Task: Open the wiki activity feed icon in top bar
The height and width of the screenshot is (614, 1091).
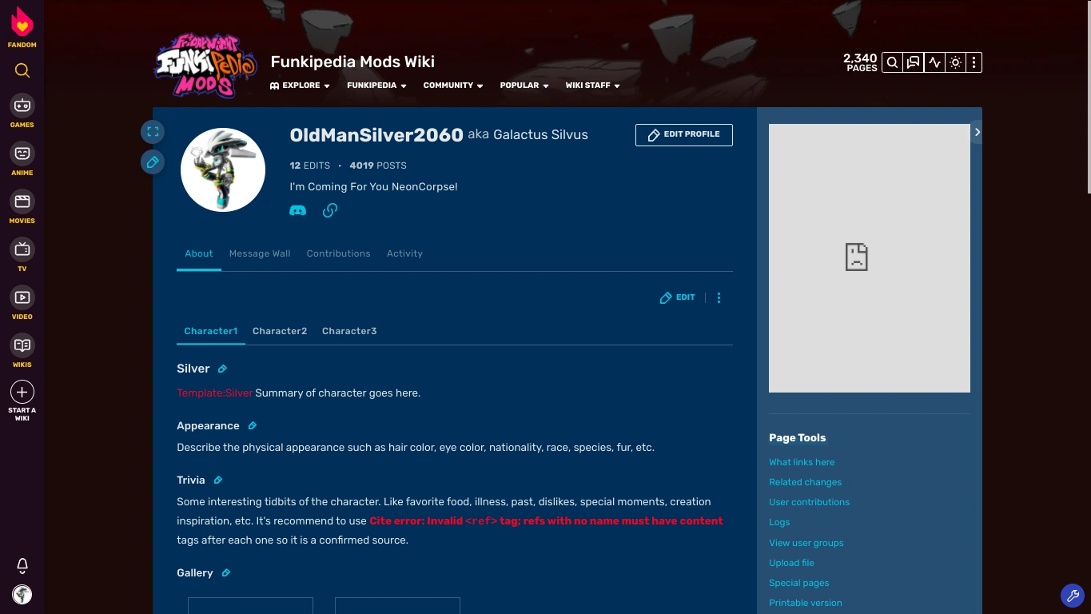Action: tap(934, 62)
